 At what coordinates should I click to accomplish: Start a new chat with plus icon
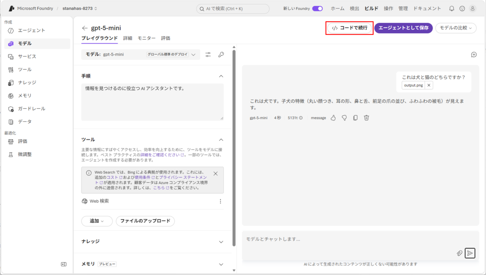pos(474,55)
